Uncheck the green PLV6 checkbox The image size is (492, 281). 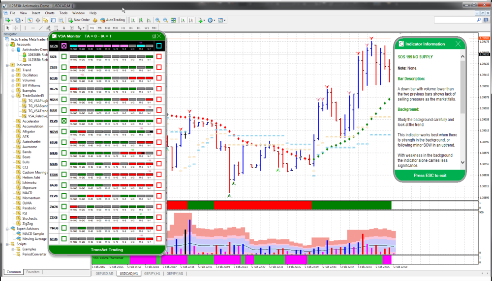(x=64, y=121)
